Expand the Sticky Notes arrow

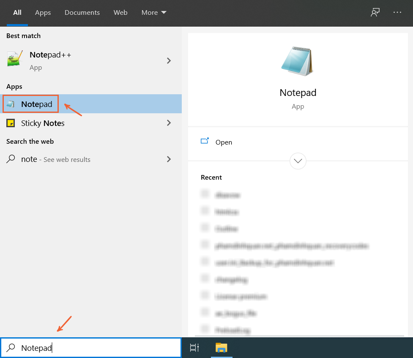point(169,123)
